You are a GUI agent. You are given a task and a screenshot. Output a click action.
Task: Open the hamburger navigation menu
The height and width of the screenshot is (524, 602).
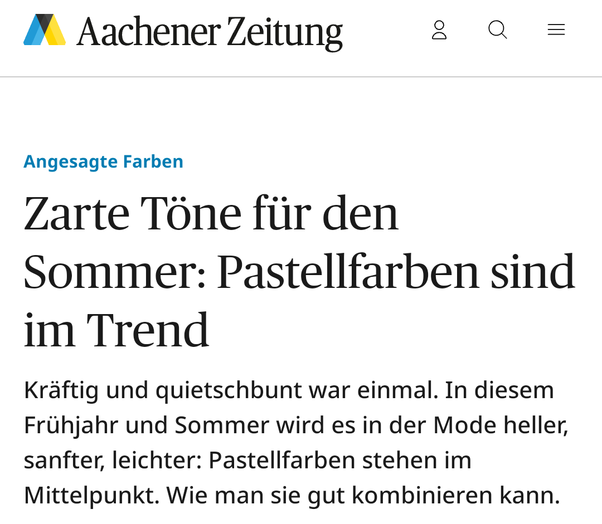click(x=556, y=30)
